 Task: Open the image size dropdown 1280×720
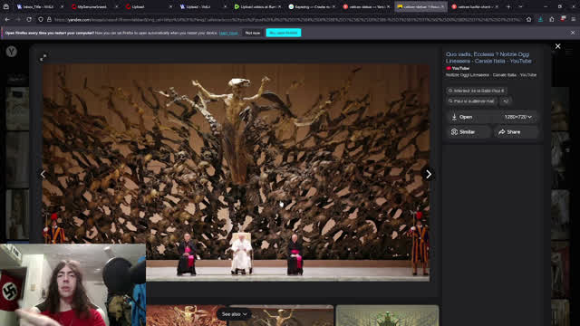coord(517,117)
